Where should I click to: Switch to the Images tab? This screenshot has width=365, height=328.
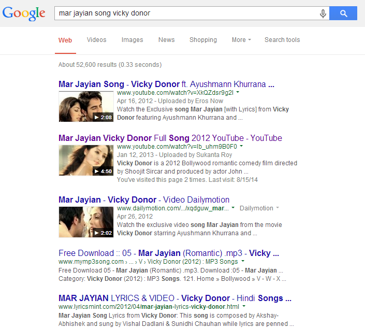[x=132, y=40]
